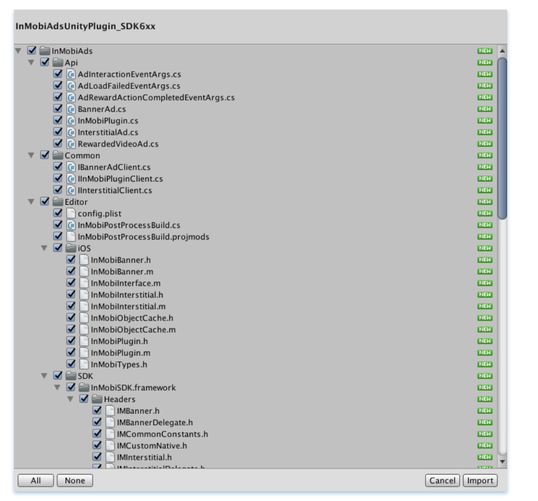Click the scrollbar down arrow
The height and width of the screenshot is (501, 538).
coord(502,462)
